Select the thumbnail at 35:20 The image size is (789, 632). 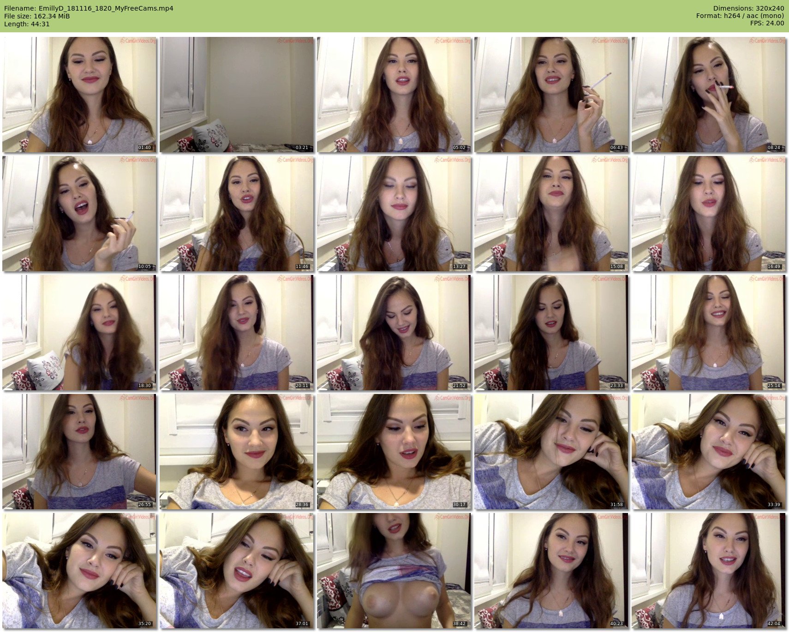(79, 571)
